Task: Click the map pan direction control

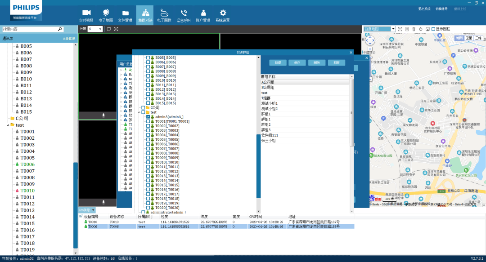Action: point(370,40)
